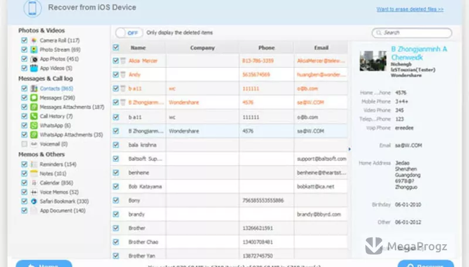
Task: Click the Calendar icon
Action: 34,183
